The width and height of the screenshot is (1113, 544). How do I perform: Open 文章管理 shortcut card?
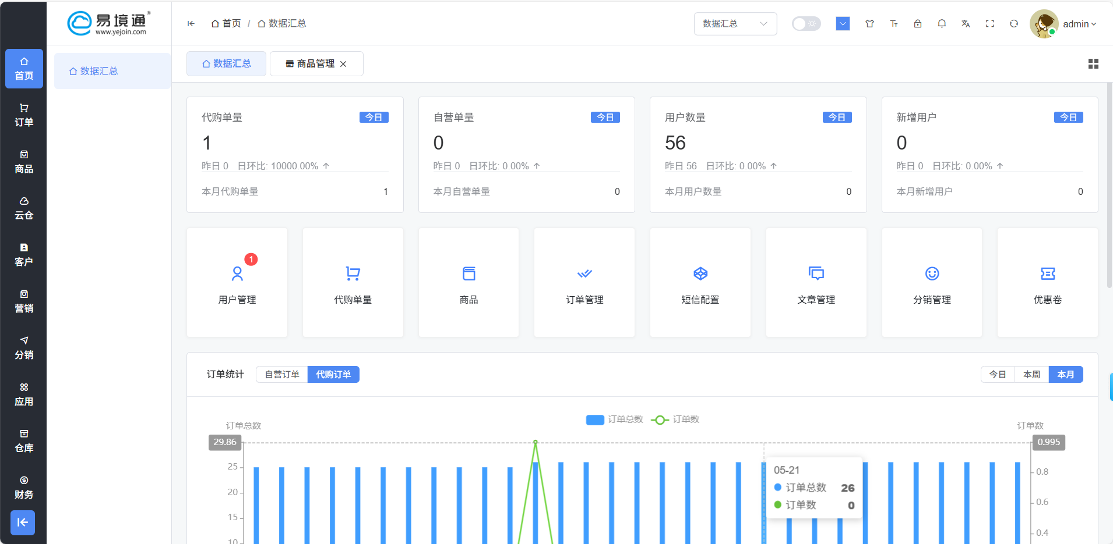[x=816, y=282]
